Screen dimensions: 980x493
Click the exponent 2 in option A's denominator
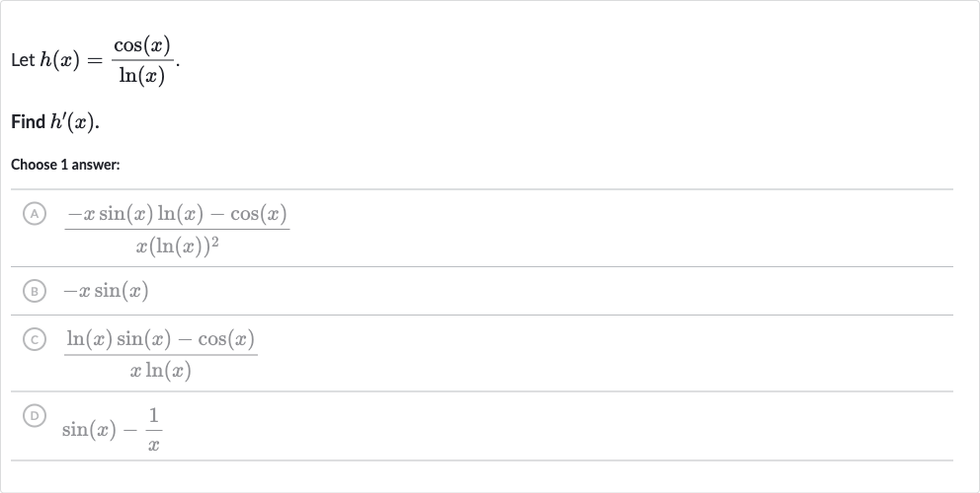(215, 242)
